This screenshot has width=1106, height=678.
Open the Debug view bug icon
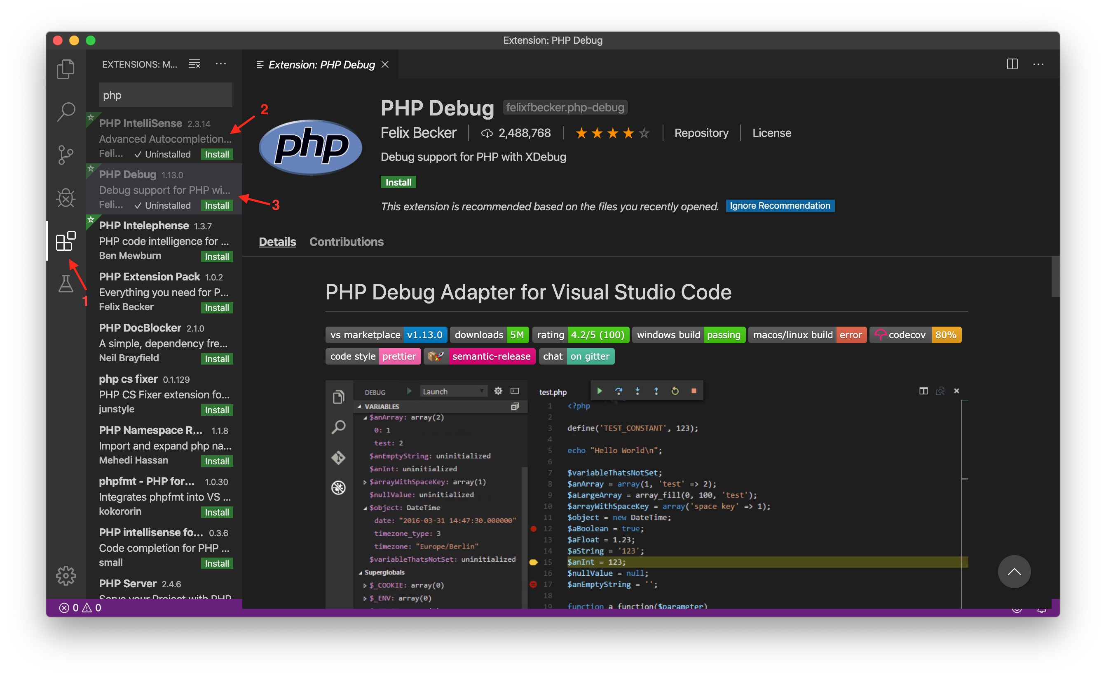click(x=66, y=198)
